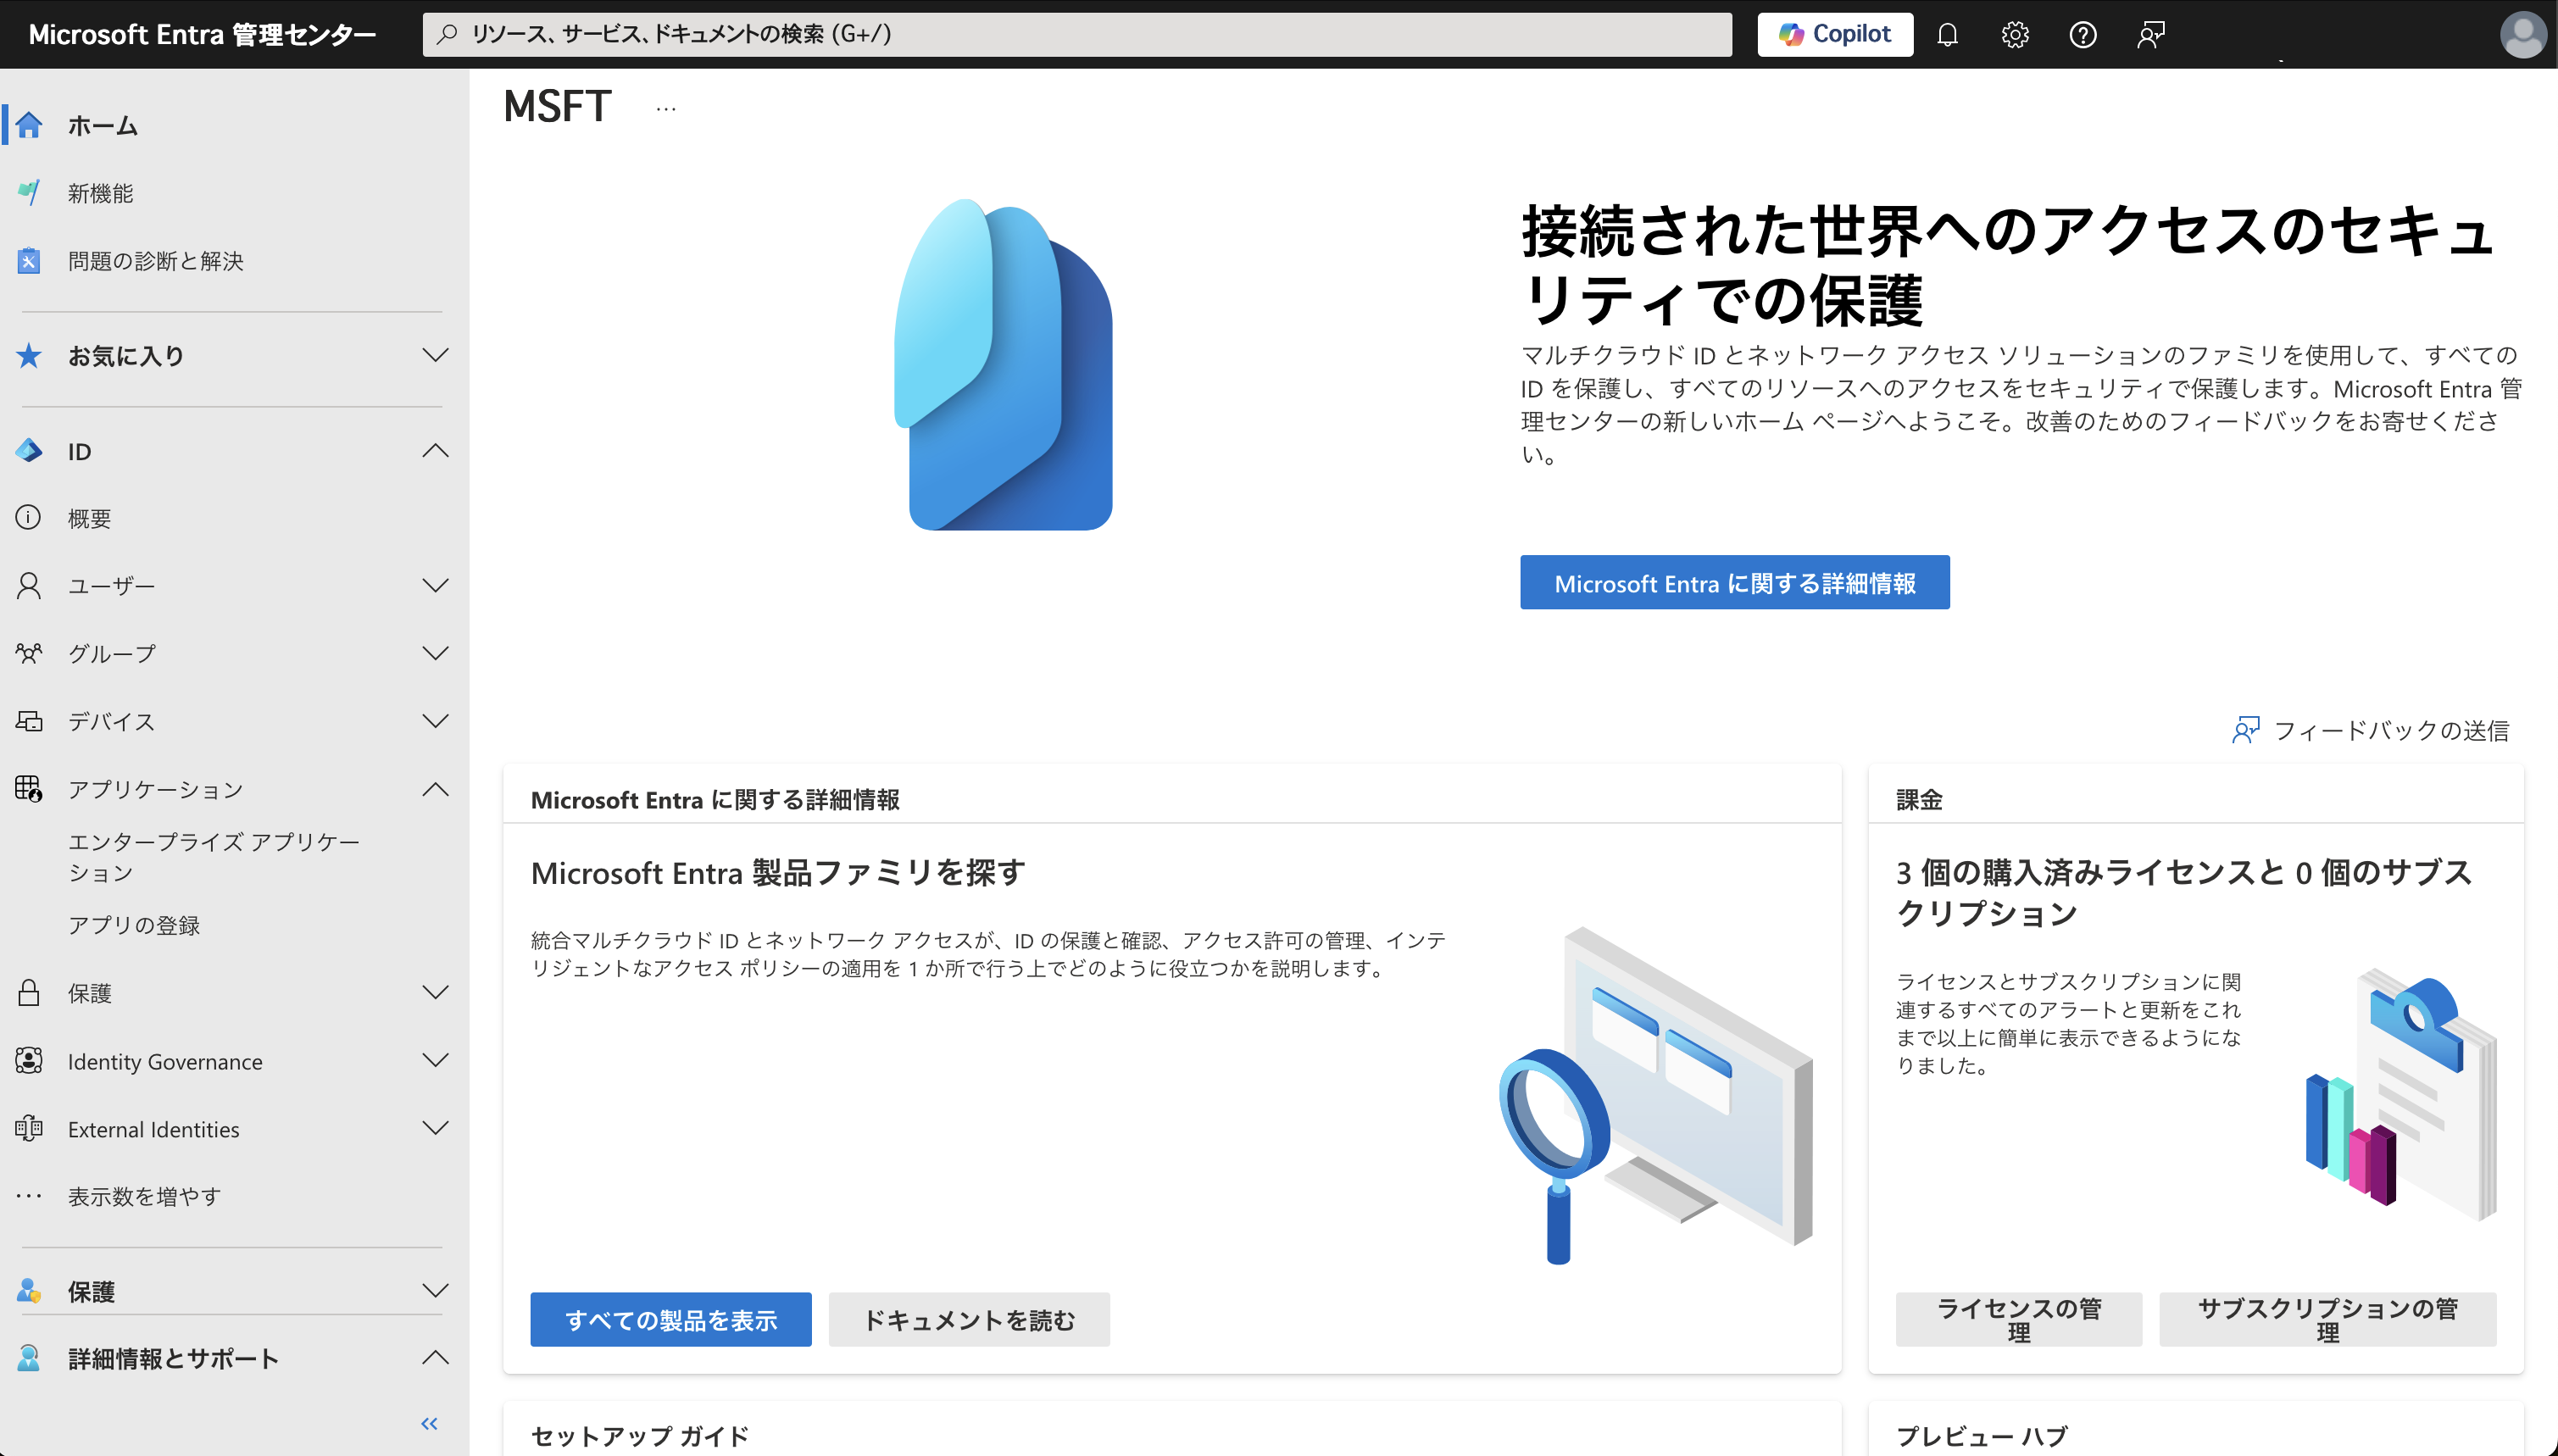
Task: Collapse the アプリケーション chevron
Action: (x=436, y=789)
